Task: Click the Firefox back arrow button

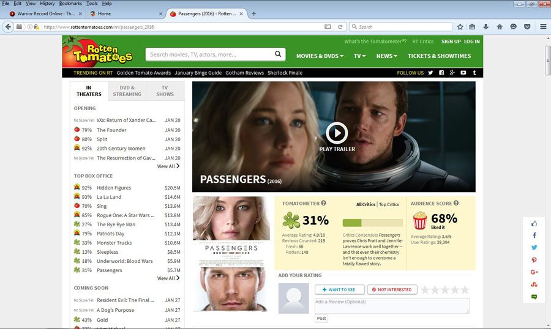Action: click(8, 27)
